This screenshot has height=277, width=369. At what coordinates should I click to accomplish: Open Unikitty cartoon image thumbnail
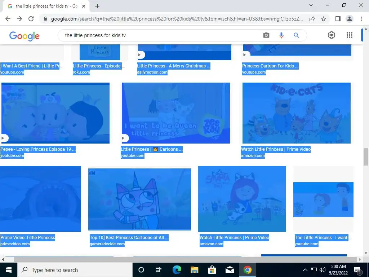(x=139, y=199)
